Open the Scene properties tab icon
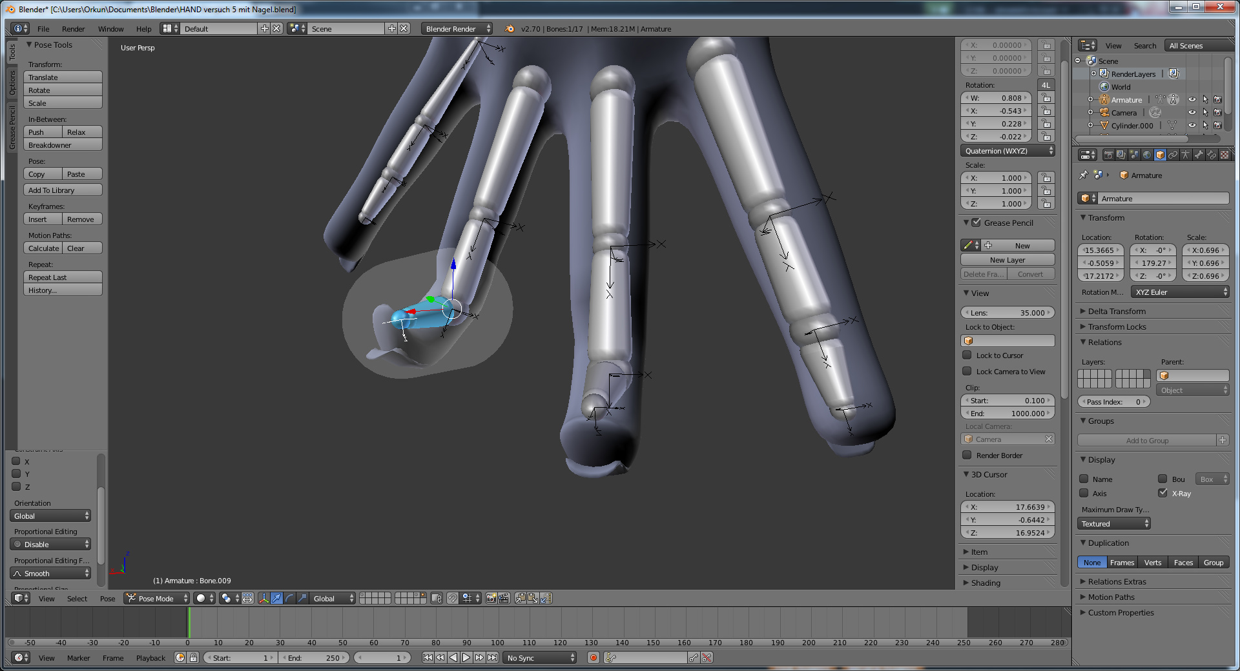The image size is (1240, 671). point(1135,155)
